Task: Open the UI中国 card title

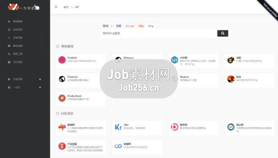Action: 183,58
